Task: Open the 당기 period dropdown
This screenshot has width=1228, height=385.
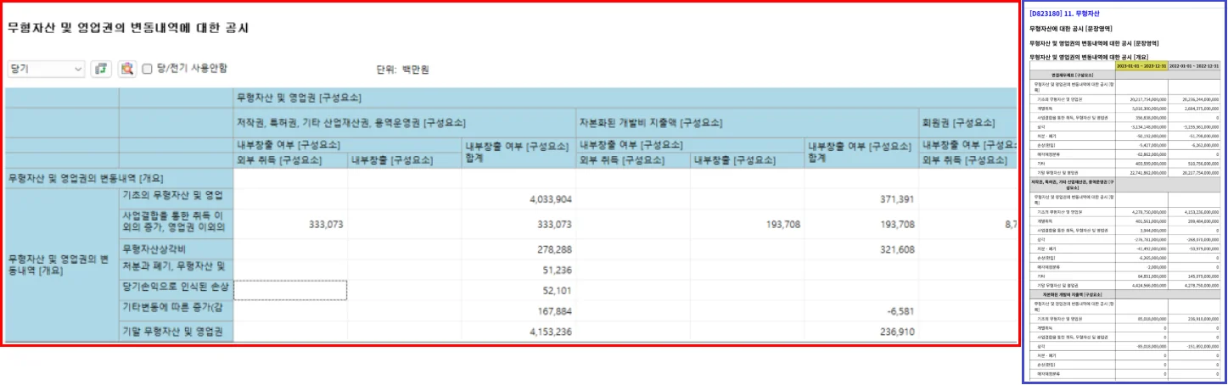Action: point(46,69)
